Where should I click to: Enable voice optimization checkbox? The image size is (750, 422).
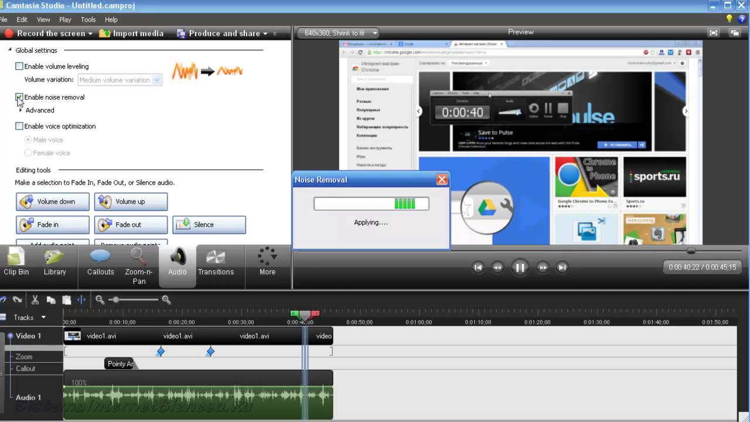[19, 126]
